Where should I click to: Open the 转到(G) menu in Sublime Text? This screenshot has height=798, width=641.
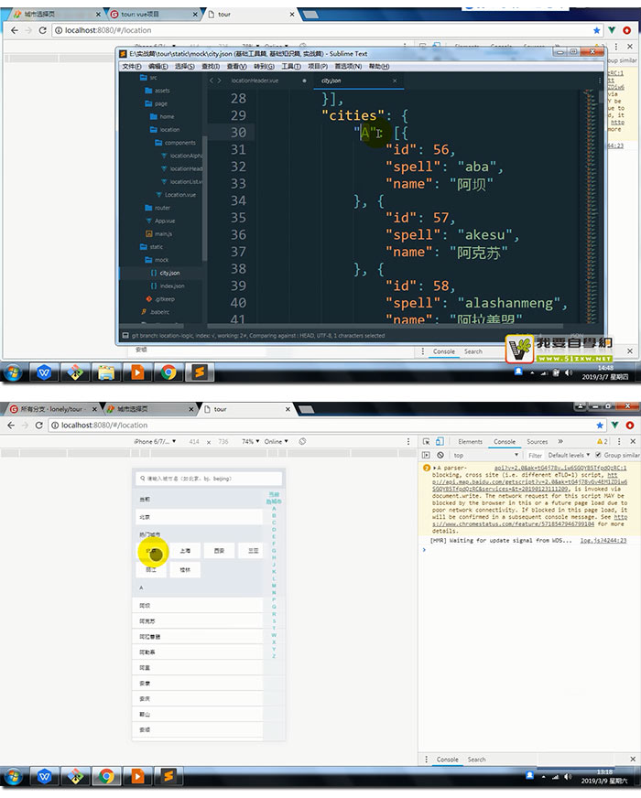point(264,67)
